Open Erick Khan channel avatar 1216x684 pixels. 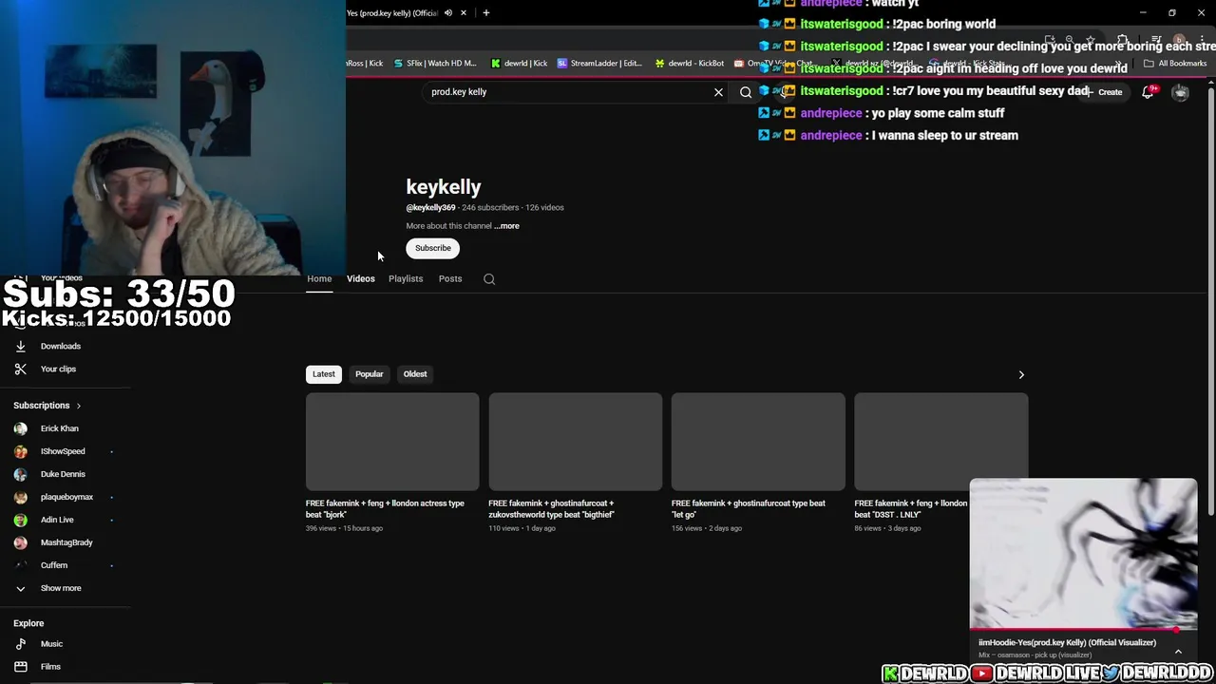click(x=20, y=428)
